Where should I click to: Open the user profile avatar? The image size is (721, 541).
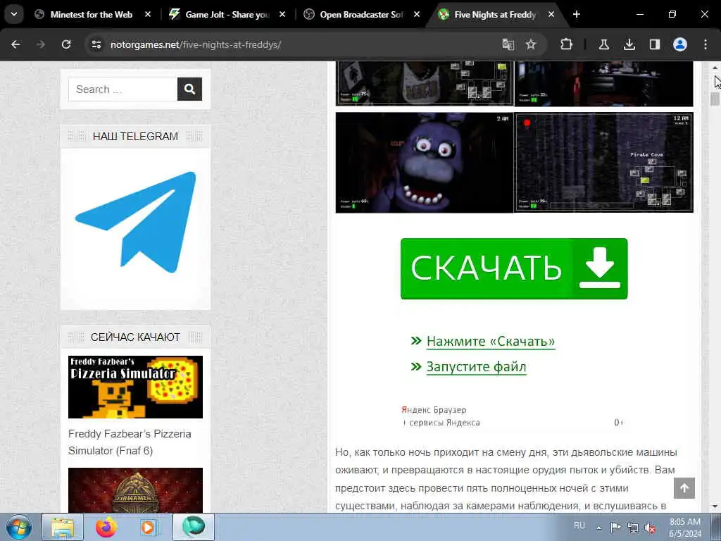(680, 44)
